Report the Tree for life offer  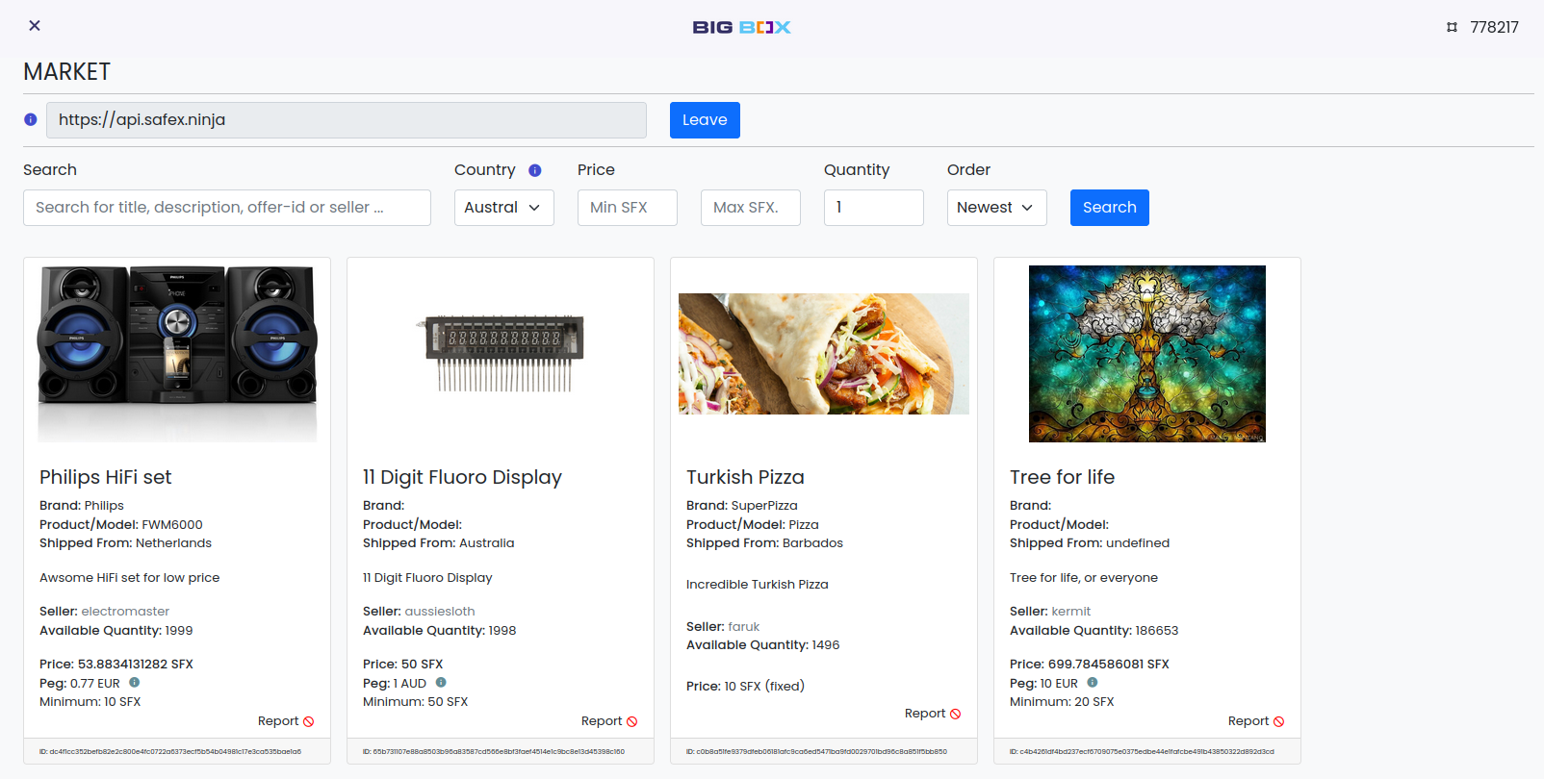click(1256, 721)
